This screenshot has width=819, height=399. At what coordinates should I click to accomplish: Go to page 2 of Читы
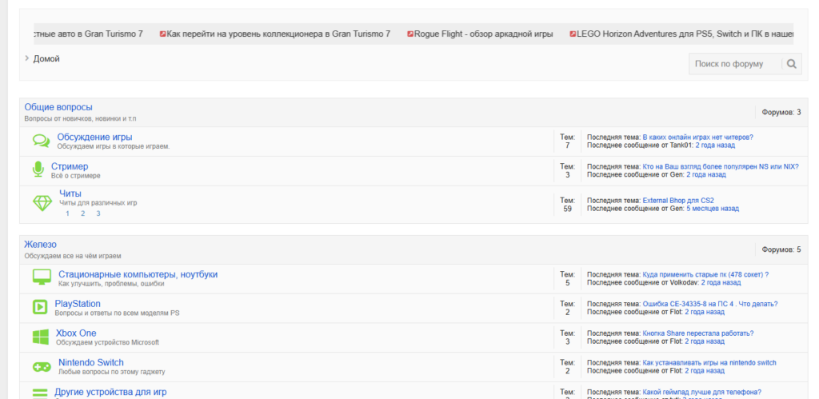pos(82,213)
